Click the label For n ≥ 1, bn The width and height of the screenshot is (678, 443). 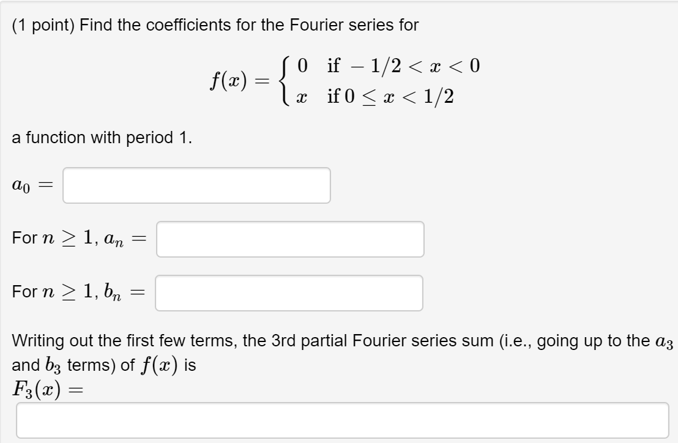pyautogui.click(x=78, y=293)
